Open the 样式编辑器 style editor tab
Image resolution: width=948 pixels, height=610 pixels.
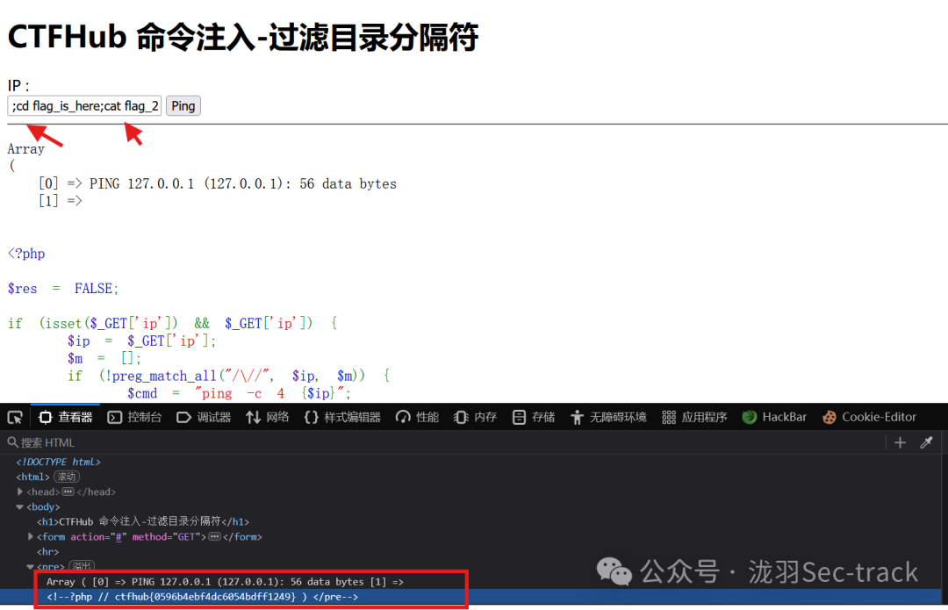[x=342, y=417]
